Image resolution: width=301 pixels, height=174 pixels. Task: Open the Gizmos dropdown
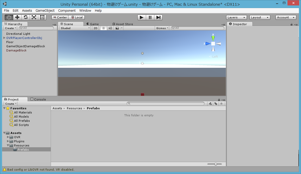162,28
